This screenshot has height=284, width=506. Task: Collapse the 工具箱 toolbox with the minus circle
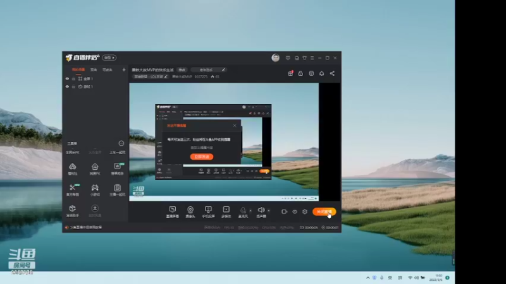click(121, 143)
